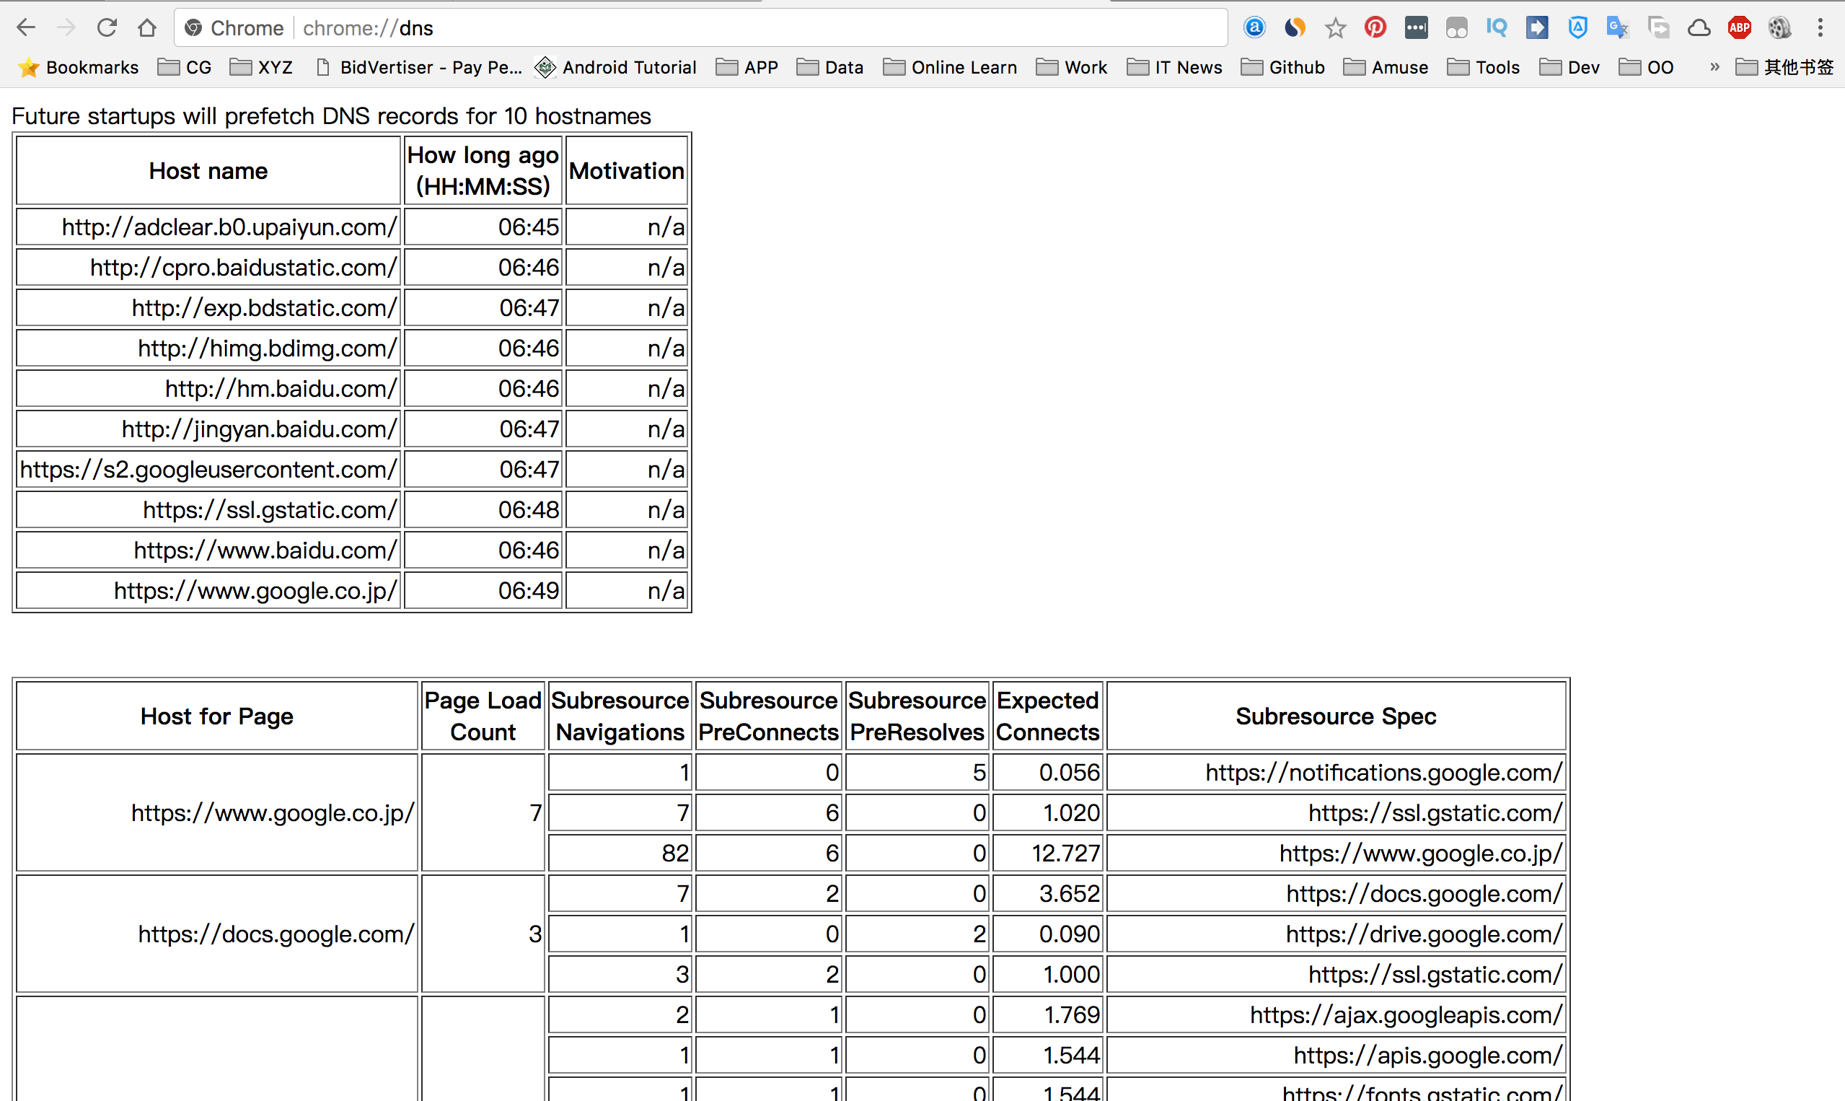Screen dimensions: 1845x1101
Task: Click the 3.652 expected connects value
Action: [1048, 893]
